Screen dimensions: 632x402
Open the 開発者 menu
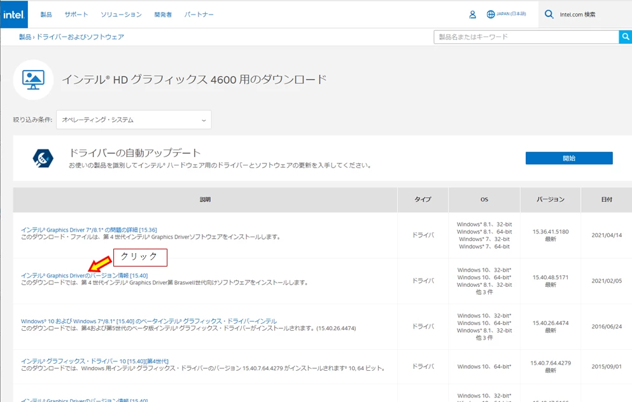pyautogui.click(x=163, y=15)
